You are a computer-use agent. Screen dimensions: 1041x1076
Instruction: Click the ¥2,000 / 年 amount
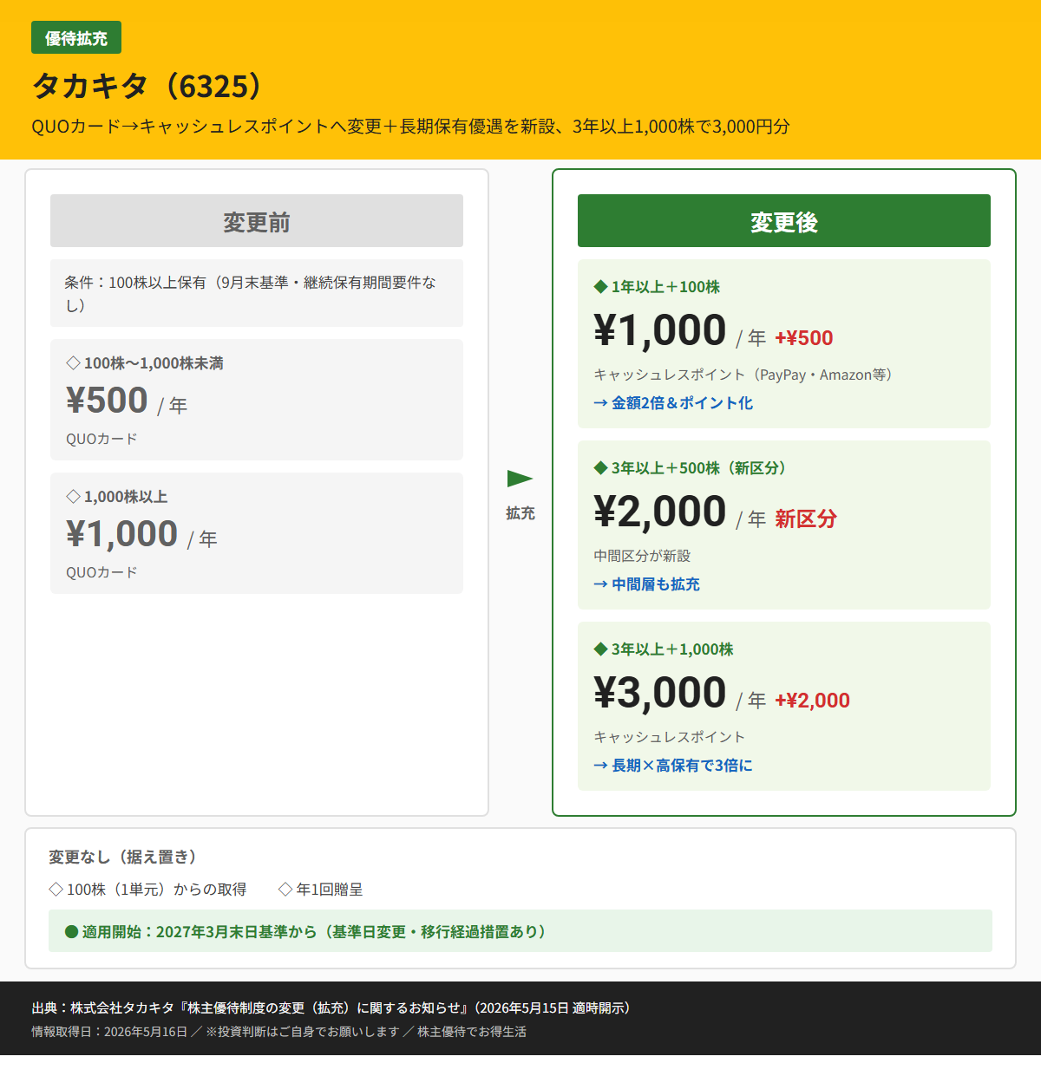click(x=679, y=512)
